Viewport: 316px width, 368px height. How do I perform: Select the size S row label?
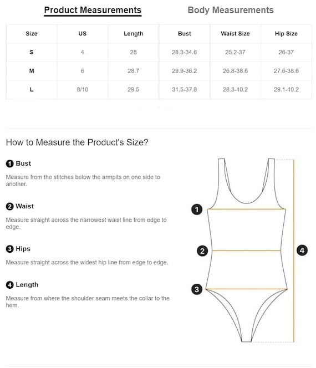(x=32, y=52)
